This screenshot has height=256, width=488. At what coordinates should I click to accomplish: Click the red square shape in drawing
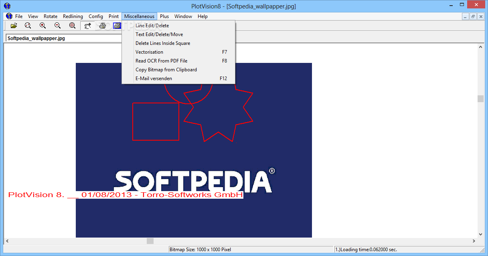pos(156,121)
